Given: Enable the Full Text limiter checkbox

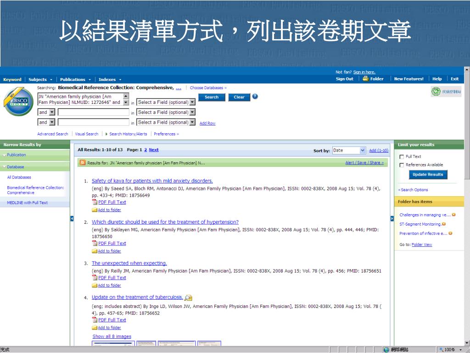Looking at the screenshot, I should [402, 157].
